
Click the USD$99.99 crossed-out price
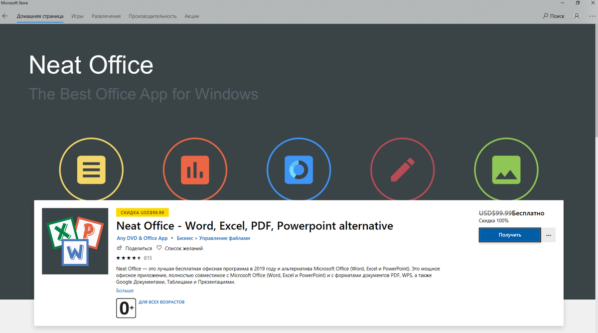tap(495, 213)
